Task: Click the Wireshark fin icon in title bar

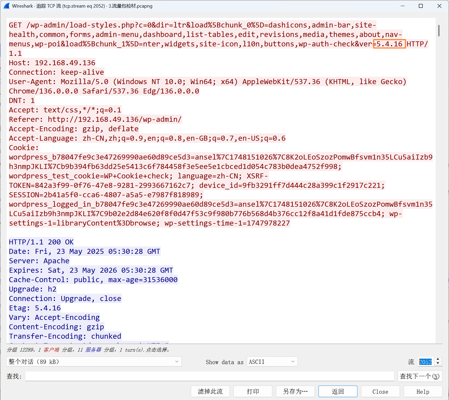Action: (7, 6)
